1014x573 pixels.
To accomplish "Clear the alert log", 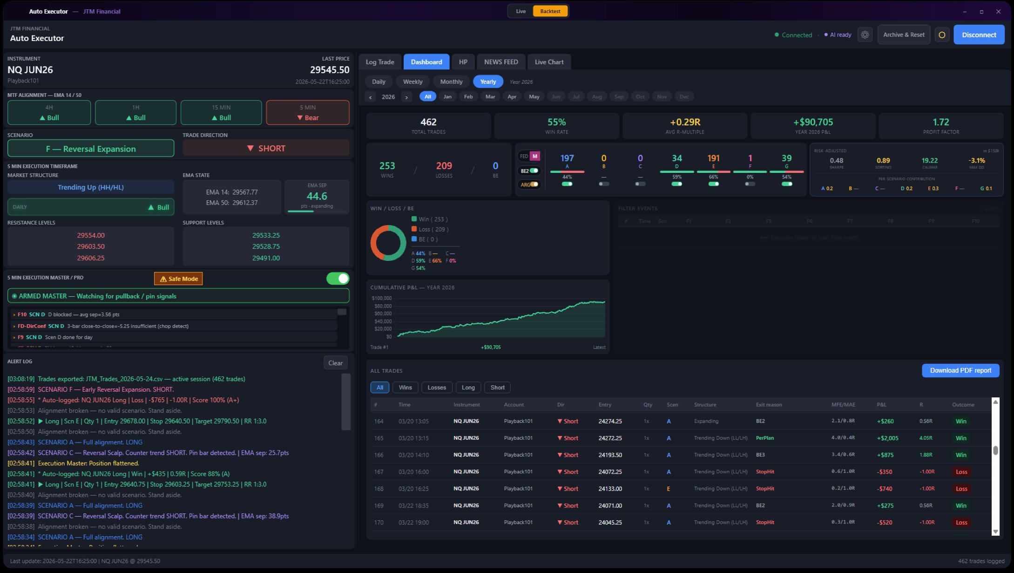I will [335, 363].
